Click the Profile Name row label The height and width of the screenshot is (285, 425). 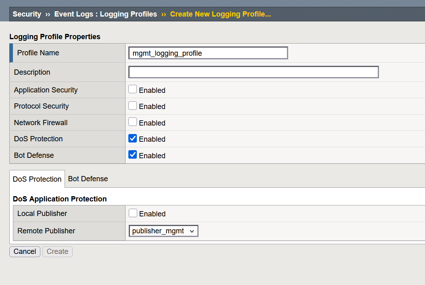[38, 53]
